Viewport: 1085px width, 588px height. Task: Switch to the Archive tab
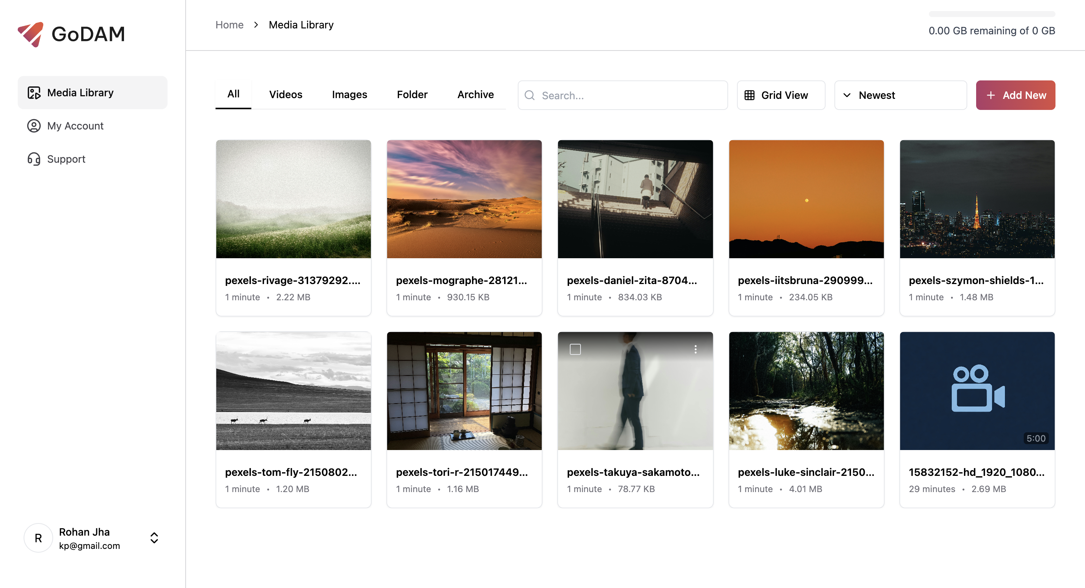pyautogui.click(x=475, y=95)
